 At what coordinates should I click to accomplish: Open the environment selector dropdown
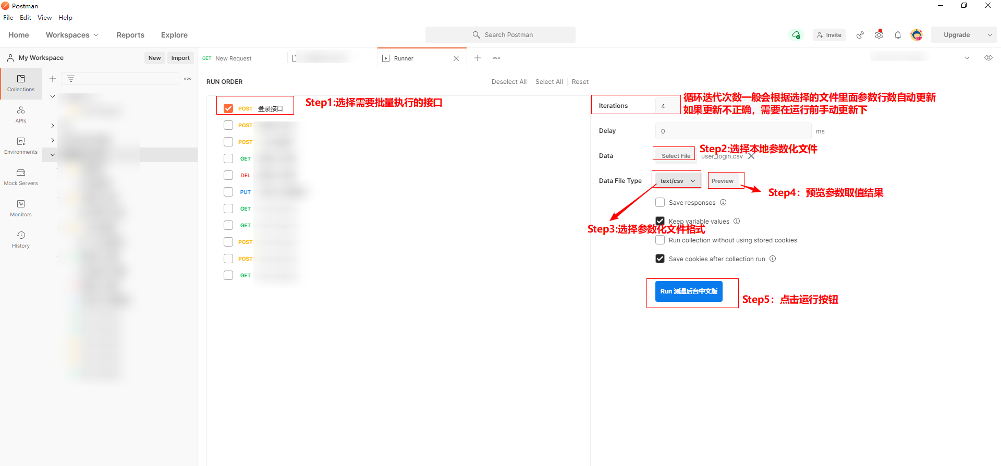(967, 58)
